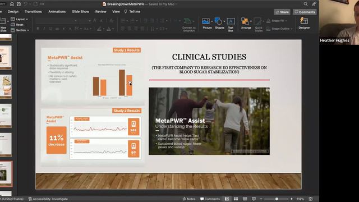Select the 11% decrease orange box

pos(56,140)
